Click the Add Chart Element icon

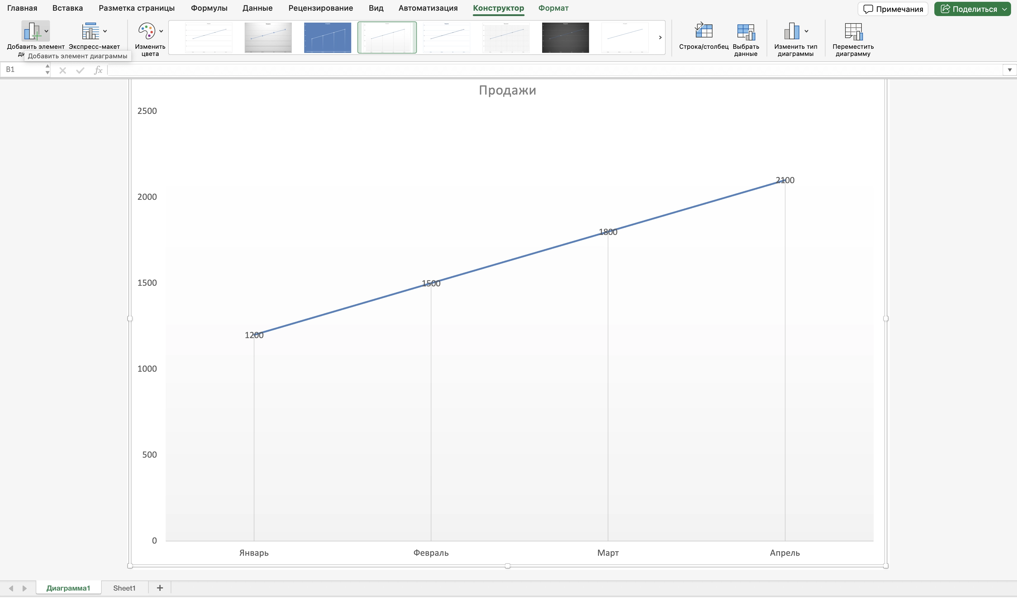click(x=32, y=31)
